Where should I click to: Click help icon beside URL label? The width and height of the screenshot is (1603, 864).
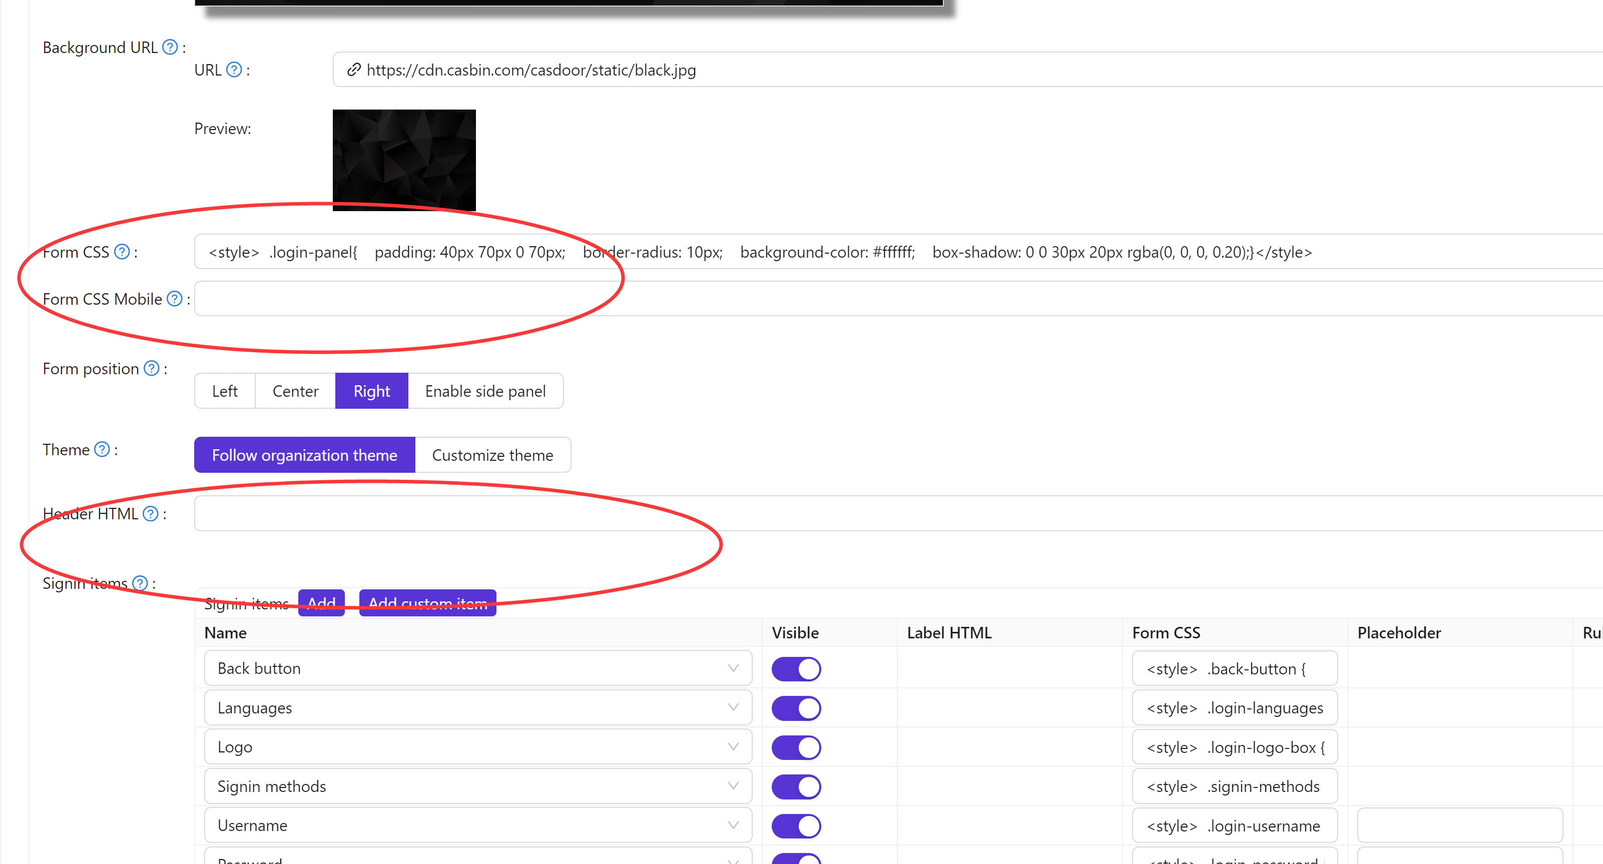[234, 70]
